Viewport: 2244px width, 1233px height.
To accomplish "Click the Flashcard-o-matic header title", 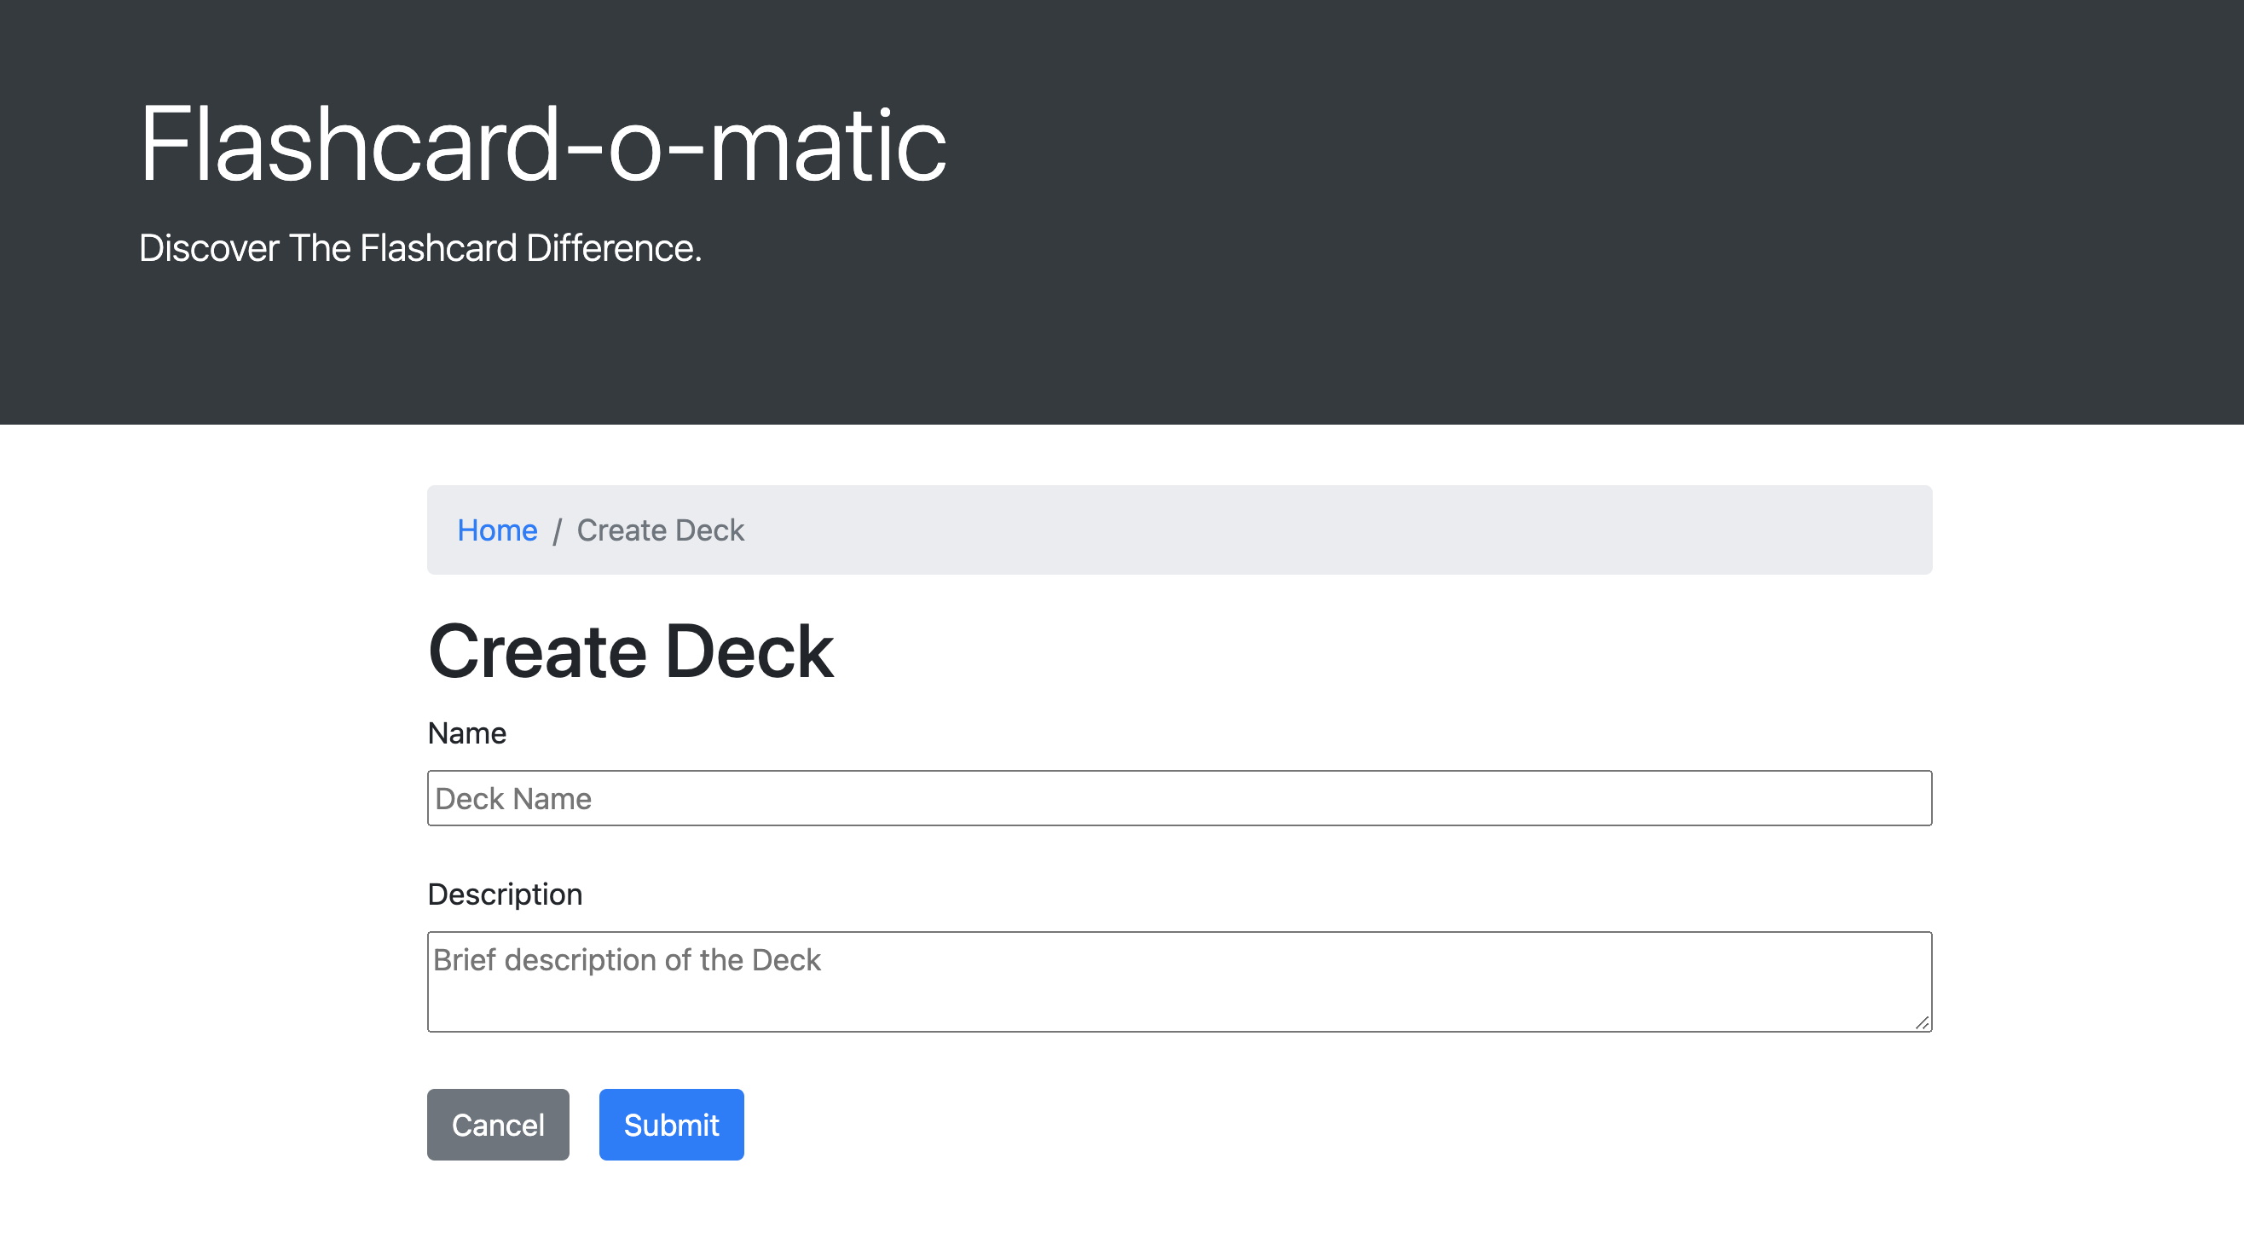I will (542, 145).
